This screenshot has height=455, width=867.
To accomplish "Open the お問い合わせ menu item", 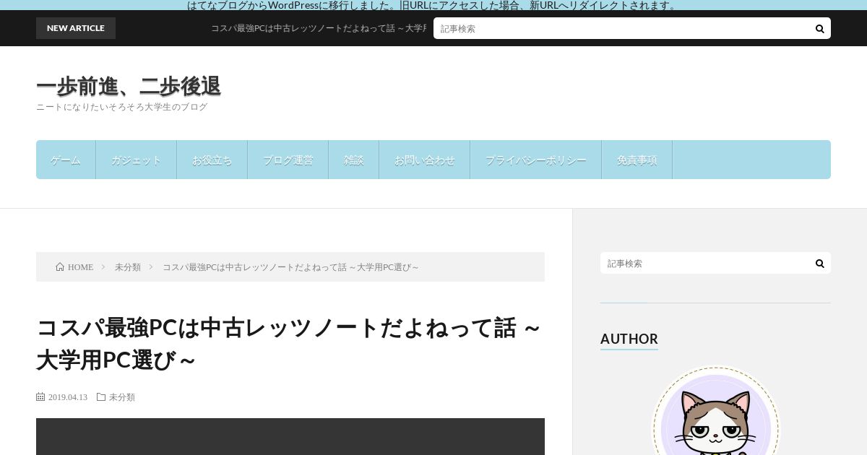I will 424,160.
